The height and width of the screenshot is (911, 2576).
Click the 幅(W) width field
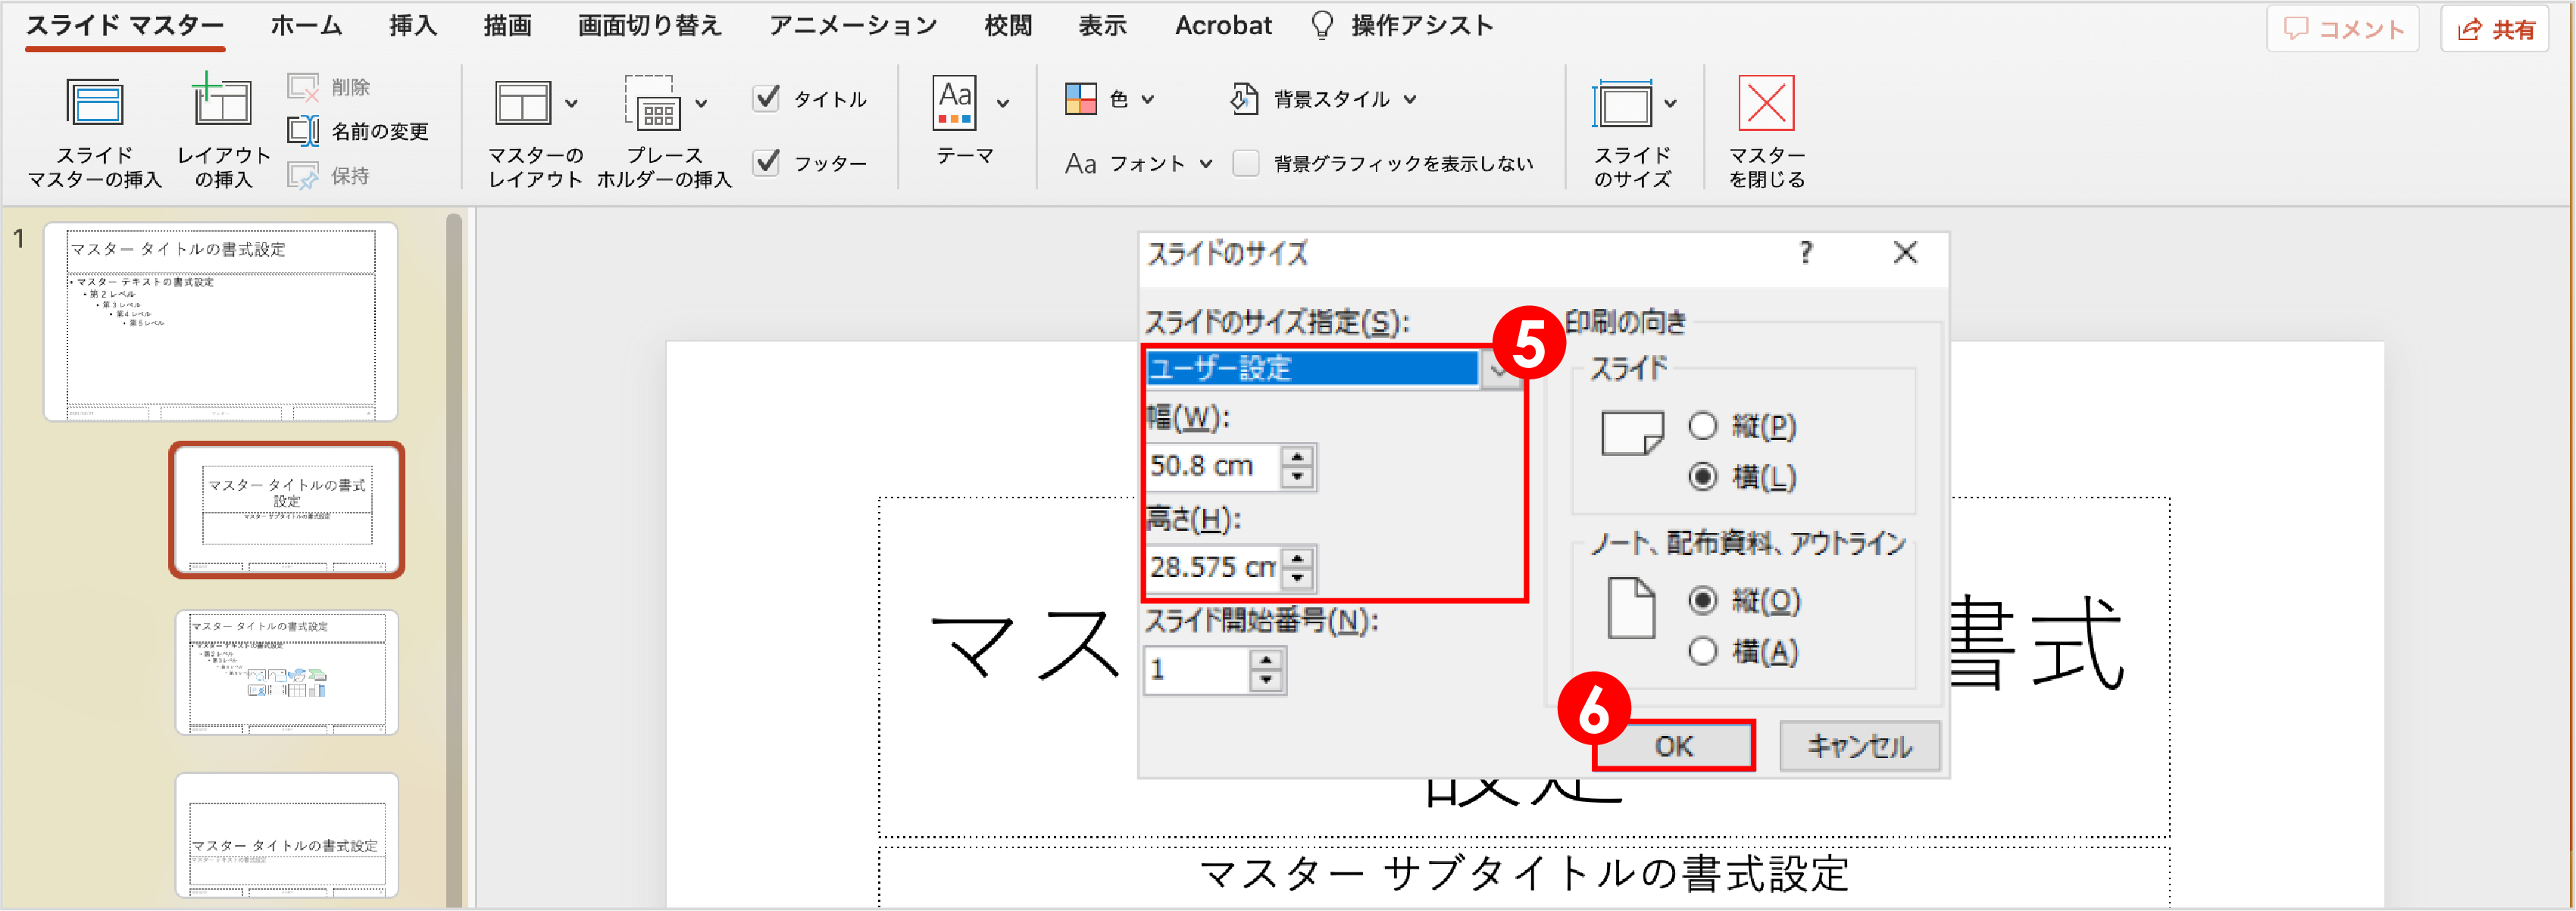(x=1212, y=466)
